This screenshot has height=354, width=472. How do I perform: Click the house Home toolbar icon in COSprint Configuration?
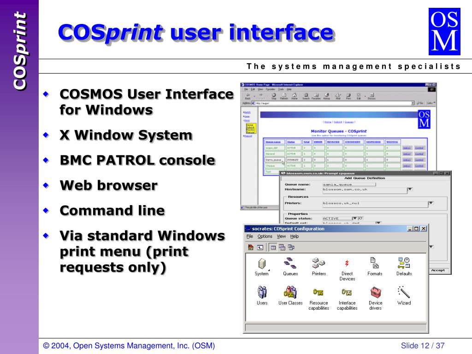pos(251,248)
